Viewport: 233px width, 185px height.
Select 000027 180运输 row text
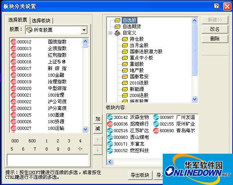(41, 128)
